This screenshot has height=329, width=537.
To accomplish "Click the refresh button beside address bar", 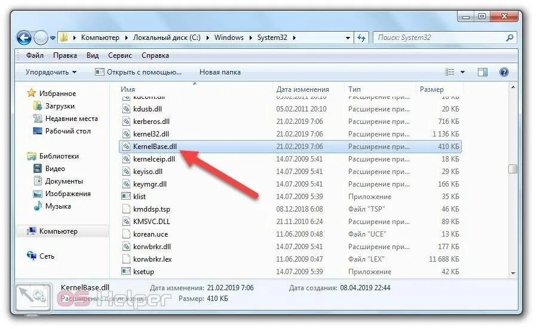I will (x=361, y=38).
